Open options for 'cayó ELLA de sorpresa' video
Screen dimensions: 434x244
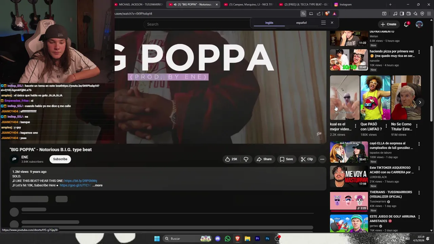419,144
